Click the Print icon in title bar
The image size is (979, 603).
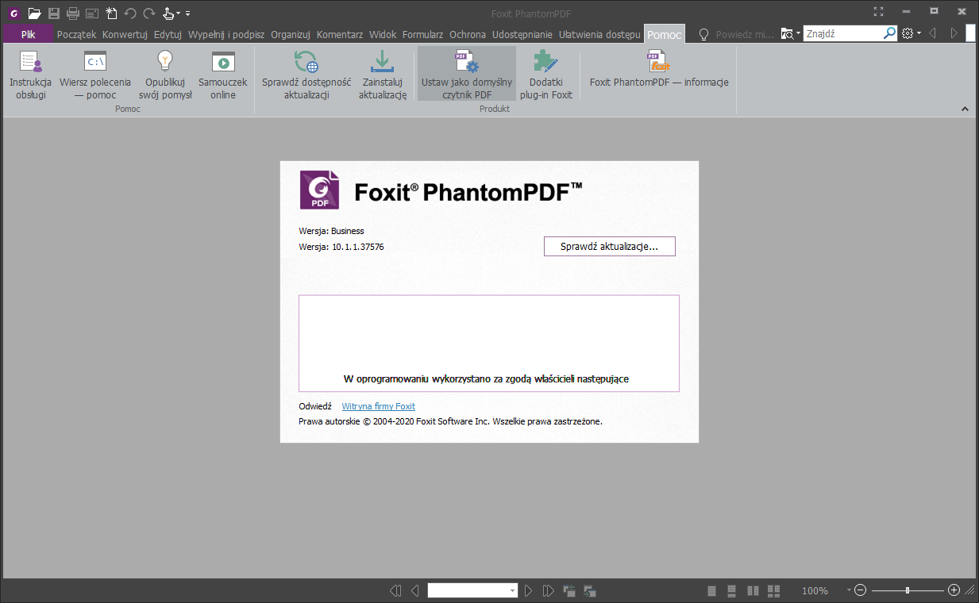coord(73,13)
